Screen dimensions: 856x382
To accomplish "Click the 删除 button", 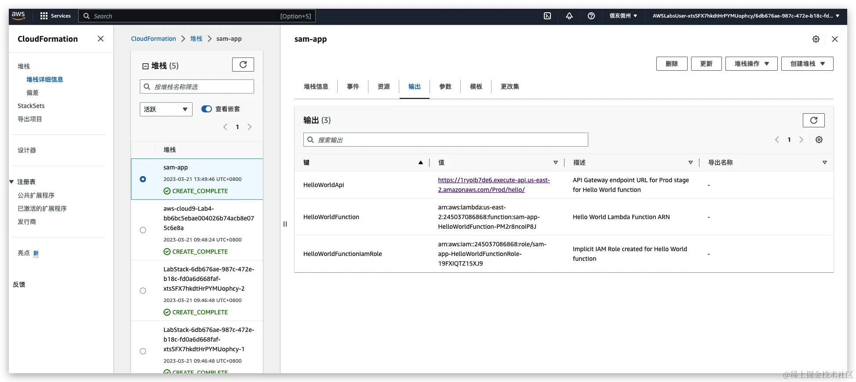I will pos(672,64).
